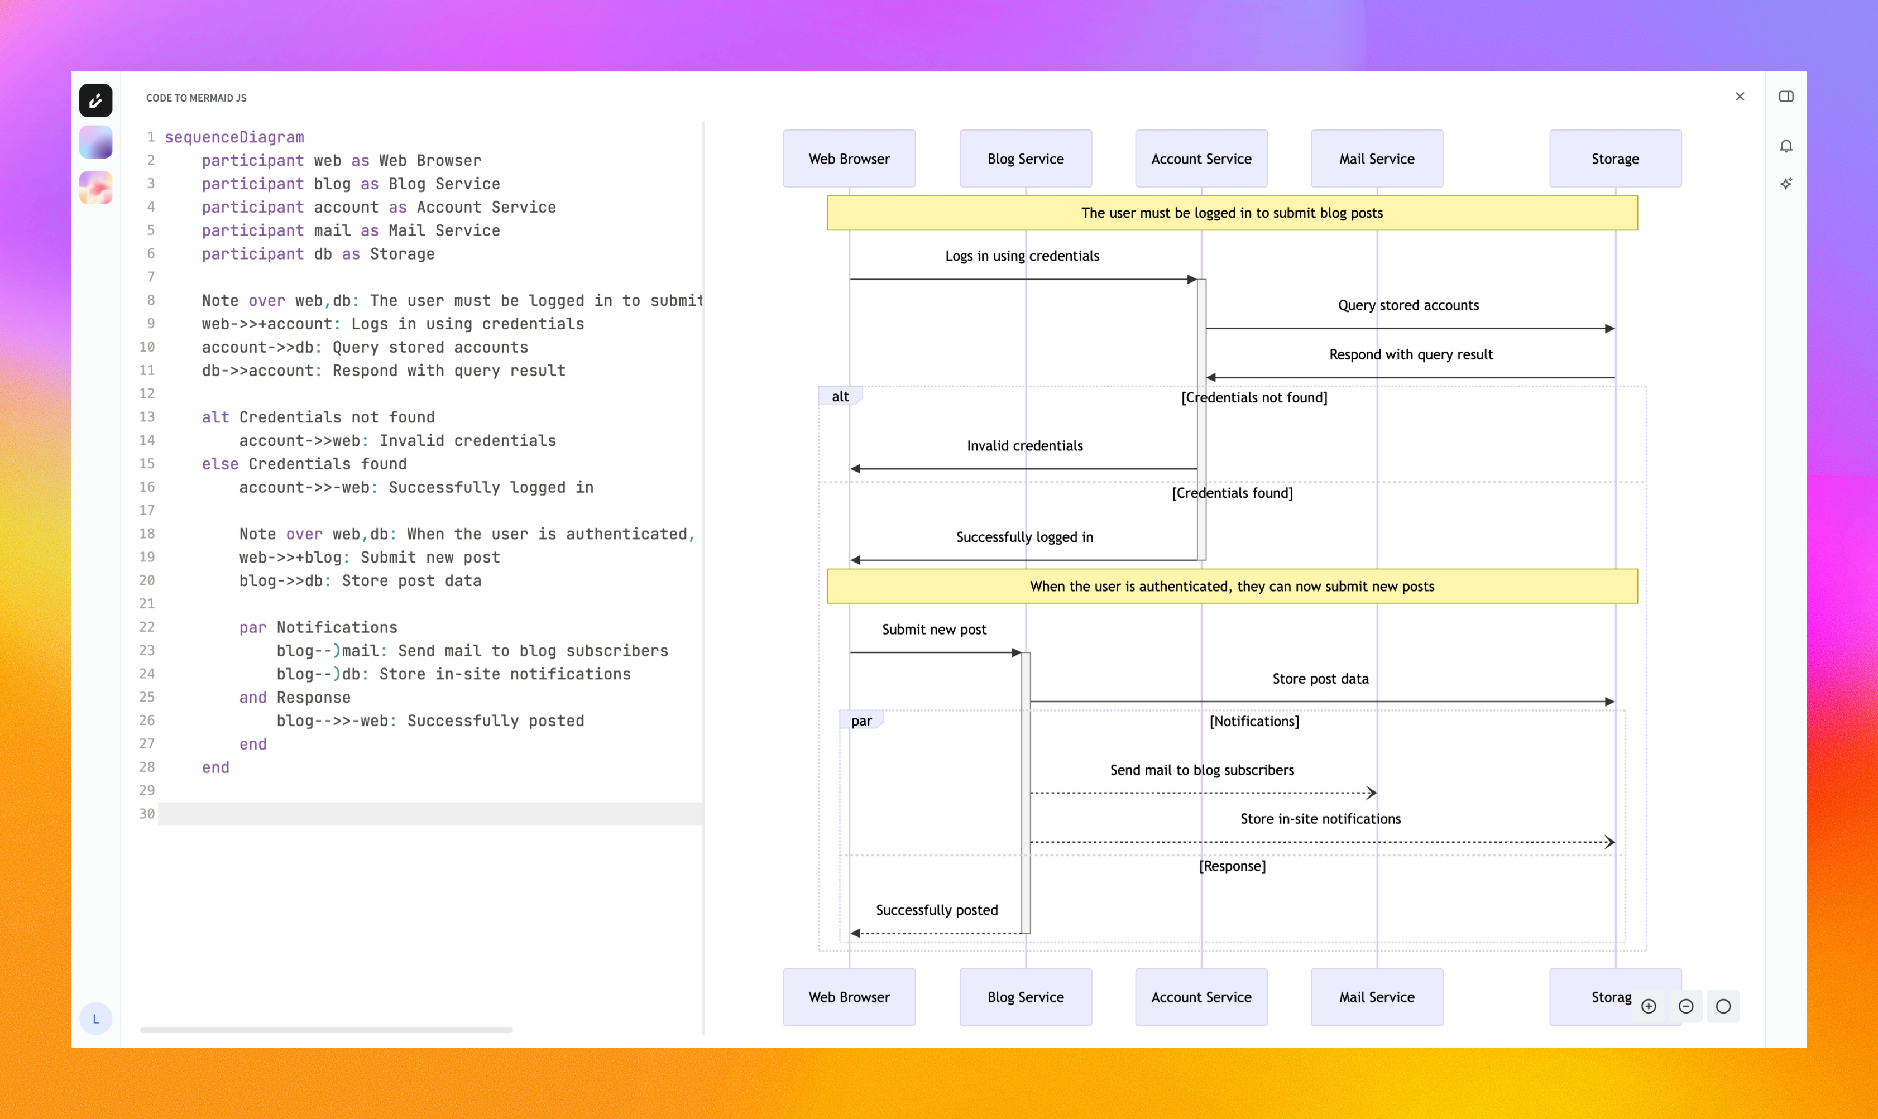
Task: Click the 'end' keyword on line 28
Action: (215, 767)
